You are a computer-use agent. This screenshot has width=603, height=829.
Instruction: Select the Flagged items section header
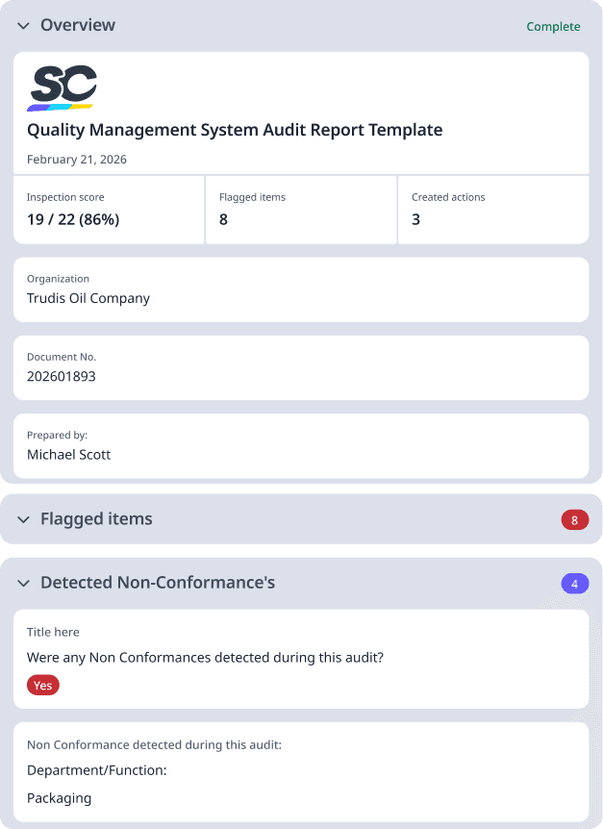point(96,519)
